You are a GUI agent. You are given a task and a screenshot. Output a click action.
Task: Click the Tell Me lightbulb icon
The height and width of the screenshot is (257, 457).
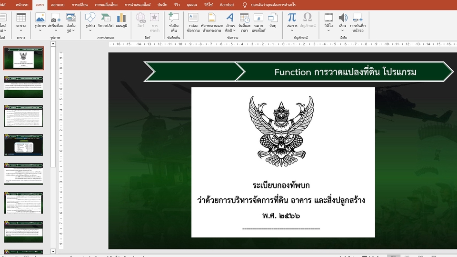coord(245,5)
